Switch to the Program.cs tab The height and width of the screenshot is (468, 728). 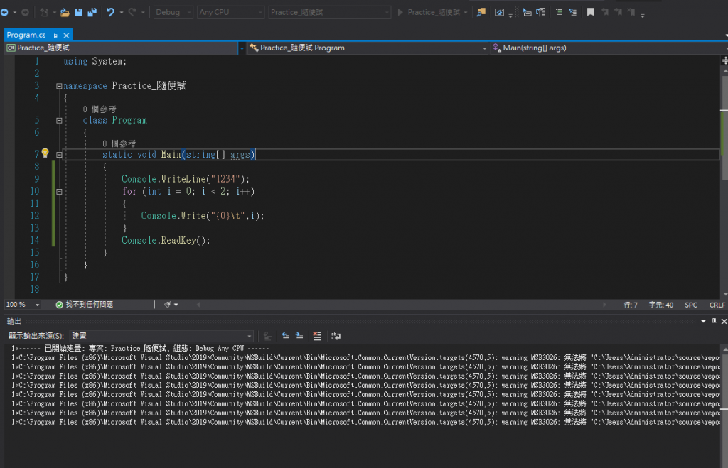coord(26,35)
